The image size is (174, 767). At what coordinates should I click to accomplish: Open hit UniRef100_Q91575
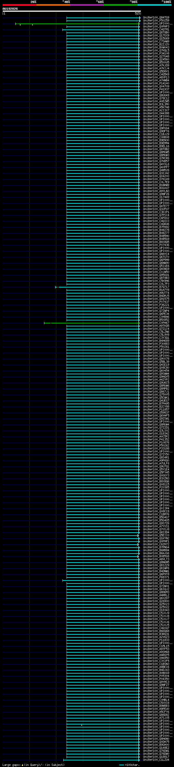[156, 299]
